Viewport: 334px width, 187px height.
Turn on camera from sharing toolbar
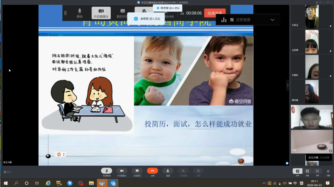click(x=101, y=13)
